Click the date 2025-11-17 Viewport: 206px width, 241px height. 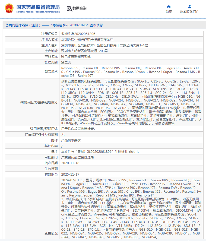(70, 174)
